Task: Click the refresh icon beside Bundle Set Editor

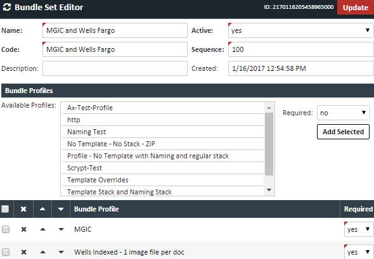Action: 7,7
